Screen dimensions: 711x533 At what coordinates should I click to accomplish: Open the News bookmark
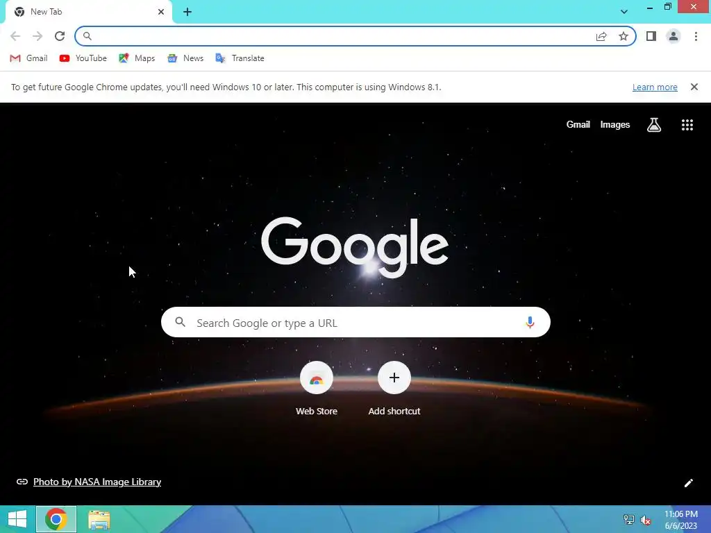click(x=185, y=58)
